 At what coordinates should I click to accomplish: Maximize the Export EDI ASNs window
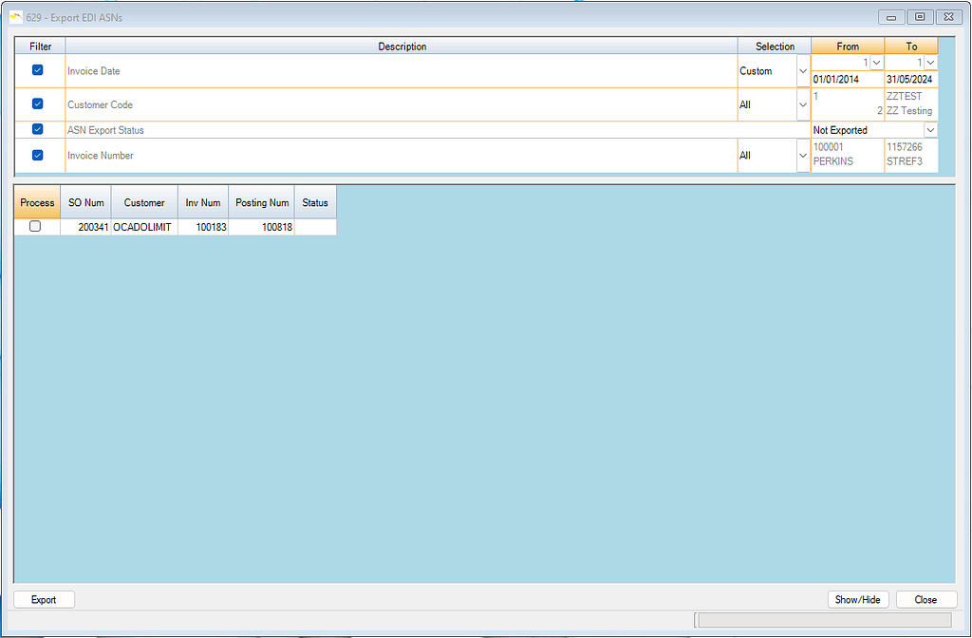(x=920, y=16)
